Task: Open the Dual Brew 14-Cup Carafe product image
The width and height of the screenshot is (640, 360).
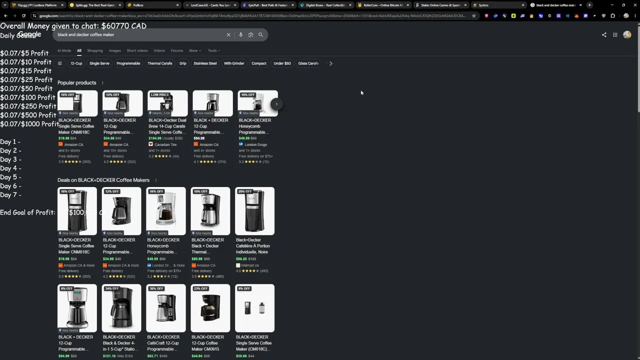Action: tap(168, 103)
